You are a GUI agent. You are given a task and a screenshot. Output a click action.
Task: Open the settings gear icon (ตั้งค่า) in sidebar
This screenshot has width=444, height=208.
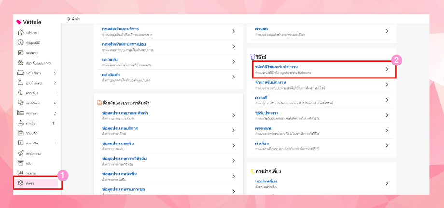tap(21, 183)
